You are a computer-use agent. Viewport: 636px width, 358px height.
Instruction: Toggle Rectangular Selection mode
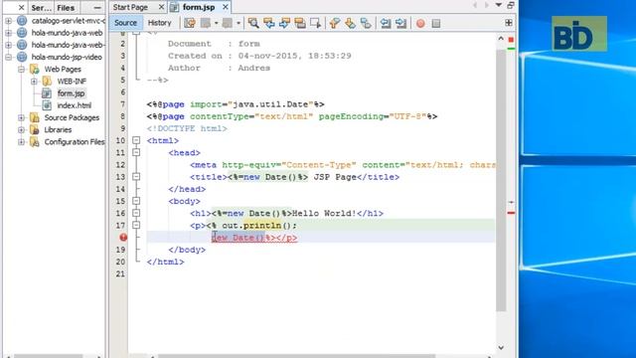pyautogui.click(x=315, y=23)
